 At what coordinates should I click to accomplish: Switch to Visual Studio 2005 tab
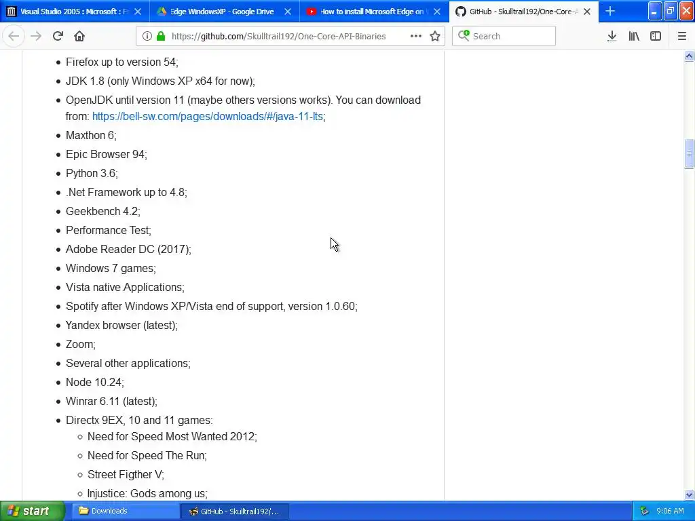tap(75, 12)
